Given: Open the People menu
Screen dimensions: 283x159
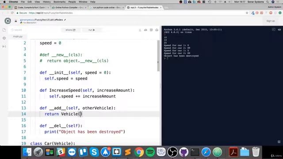Looking at the screenshot, I should (72, 2).
